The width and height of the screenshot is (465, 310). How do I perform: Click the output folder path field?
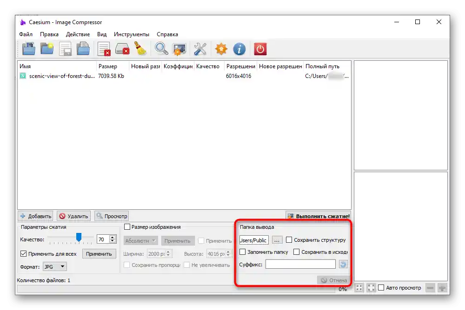tap(254, 240)
